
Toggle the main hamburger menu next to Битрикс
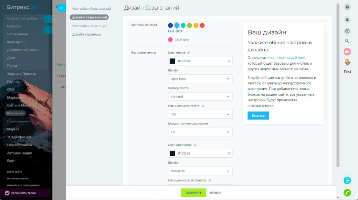[x=3, y=7]
